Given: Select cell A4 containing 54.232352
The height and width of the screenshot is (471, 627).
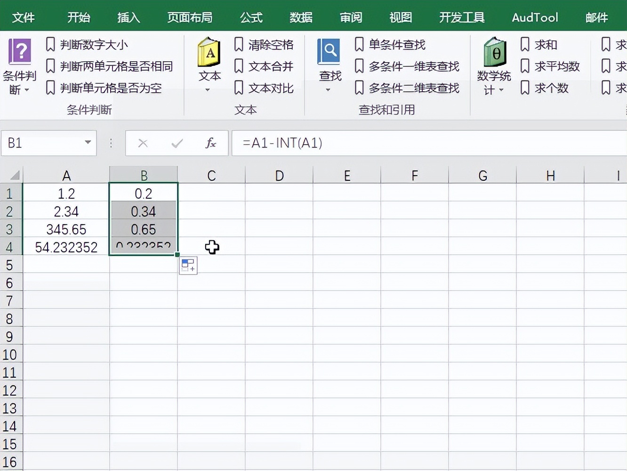Looking at the screenshot, I should [66, 247].
